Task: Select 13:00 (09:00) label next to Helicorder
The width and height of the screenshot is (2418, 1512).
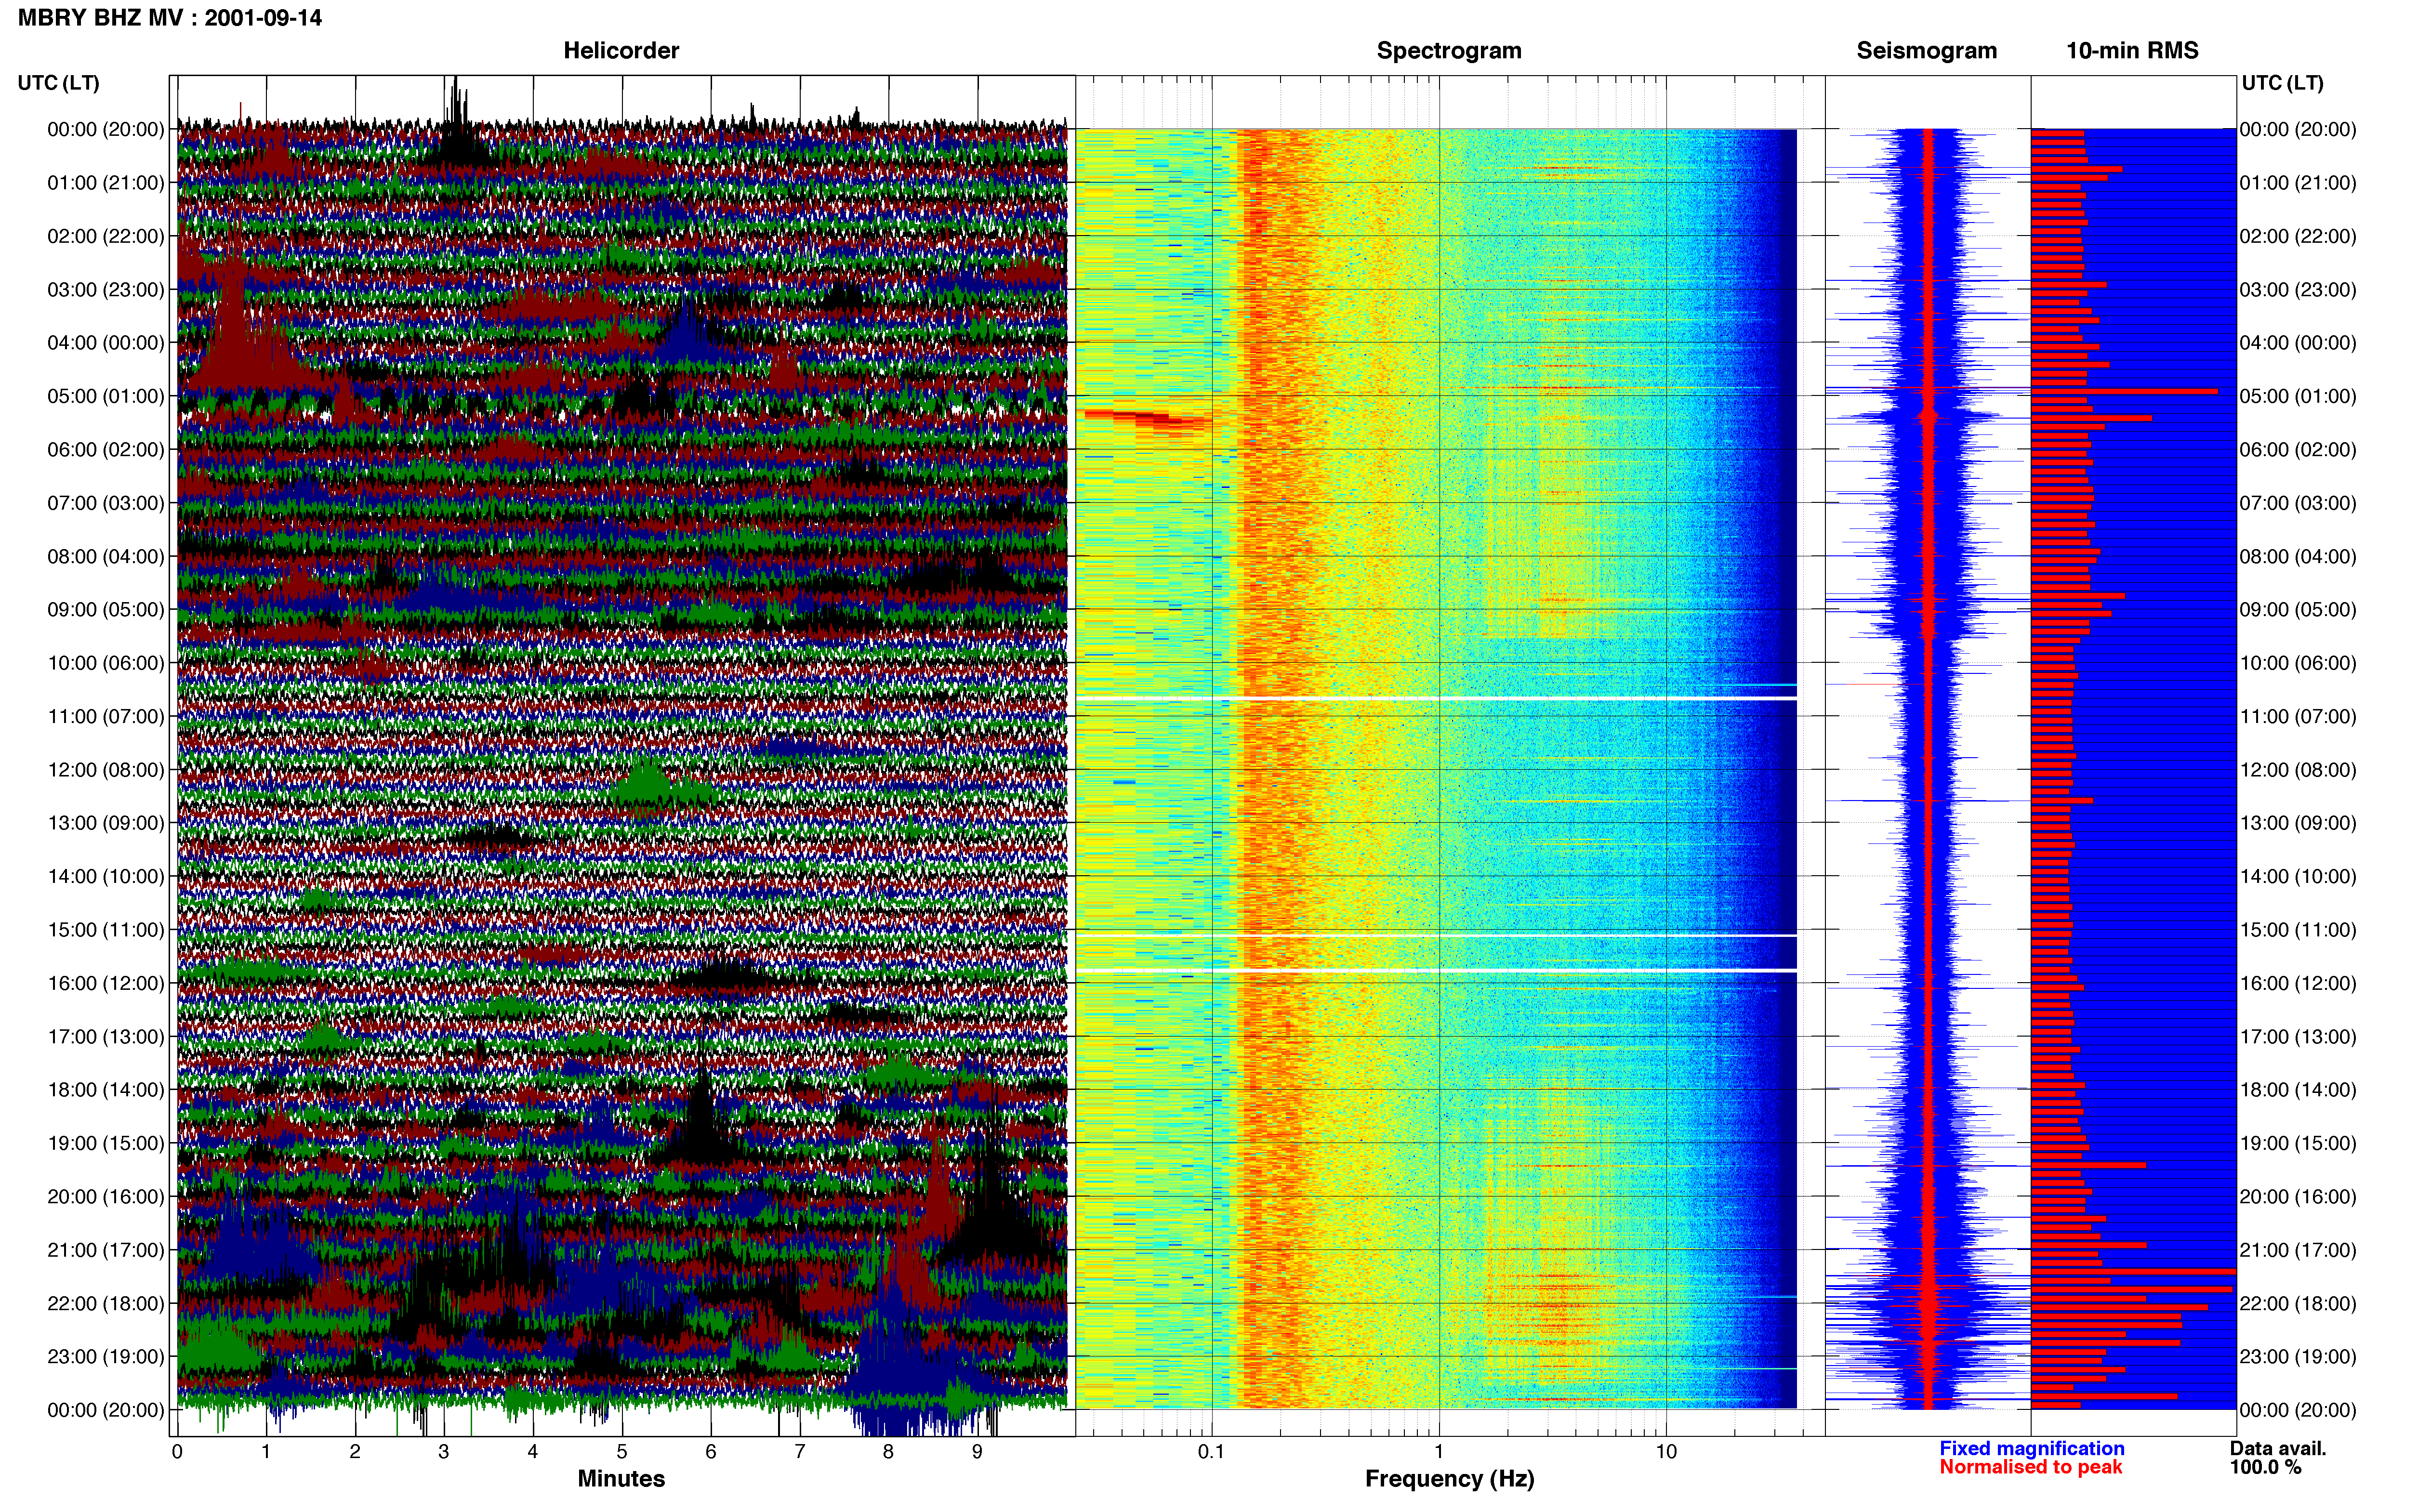Action: (106, 823)
